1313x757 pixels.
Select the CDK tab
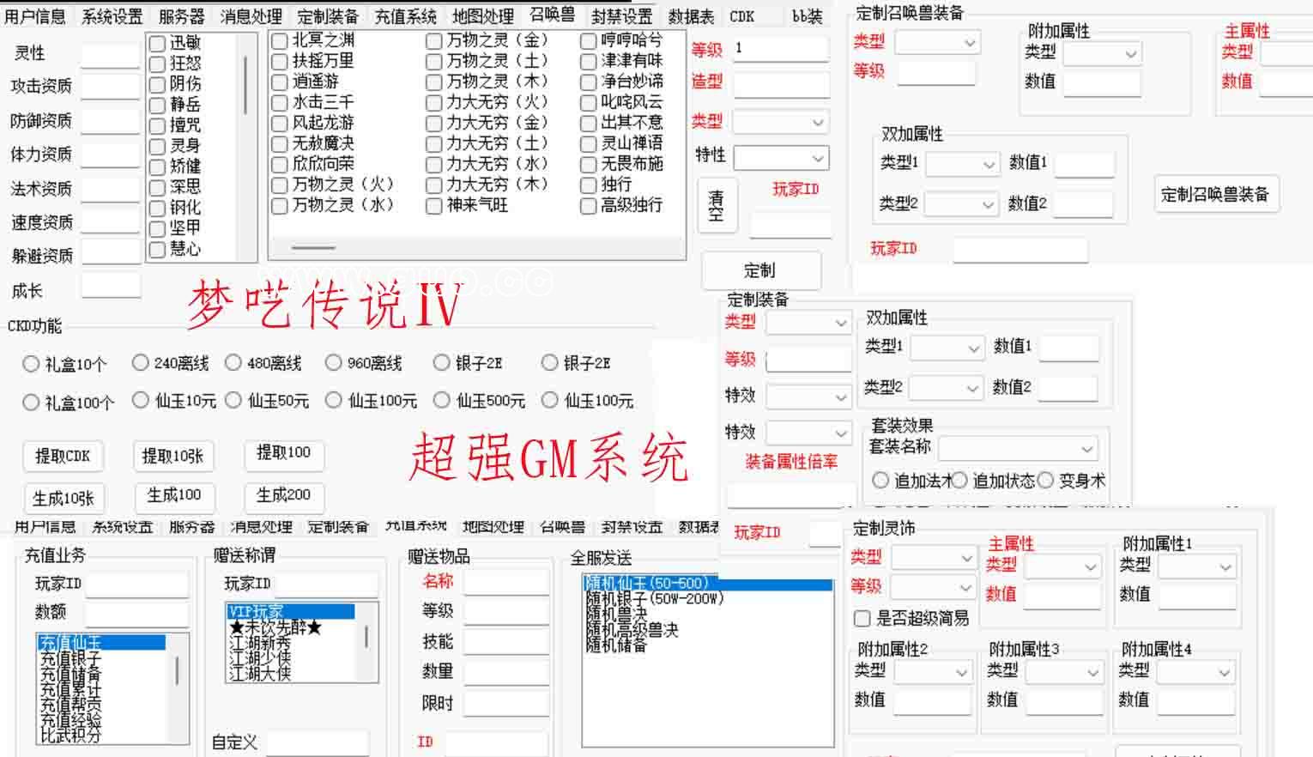pos(742,16)
